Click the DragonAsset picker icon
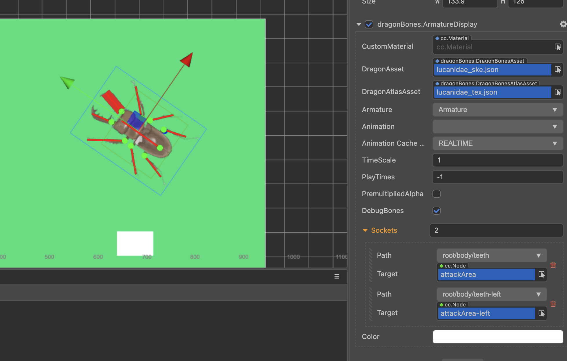Screen dimensions: 567x361 point(557,69)
